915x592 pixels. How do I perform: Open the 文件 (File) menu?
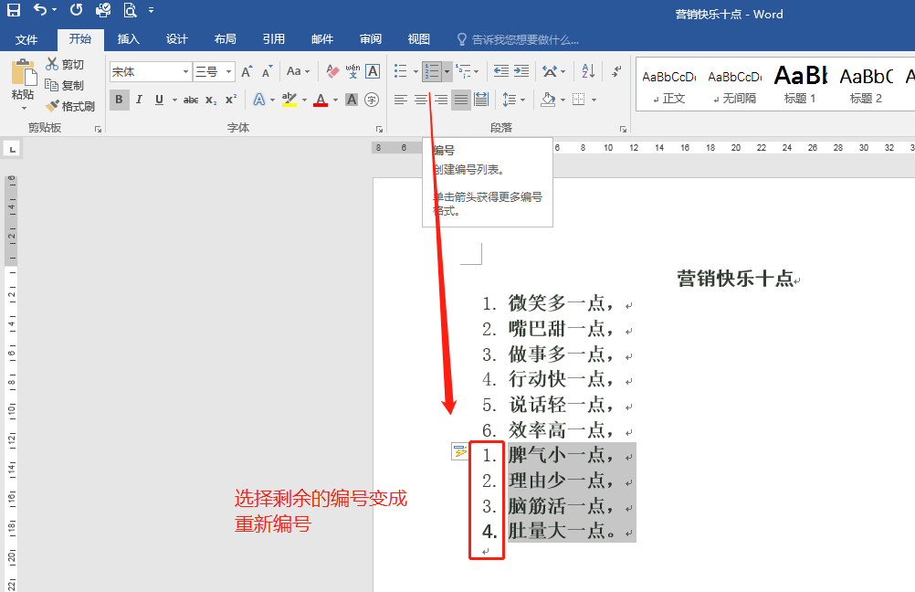(26, 39)
